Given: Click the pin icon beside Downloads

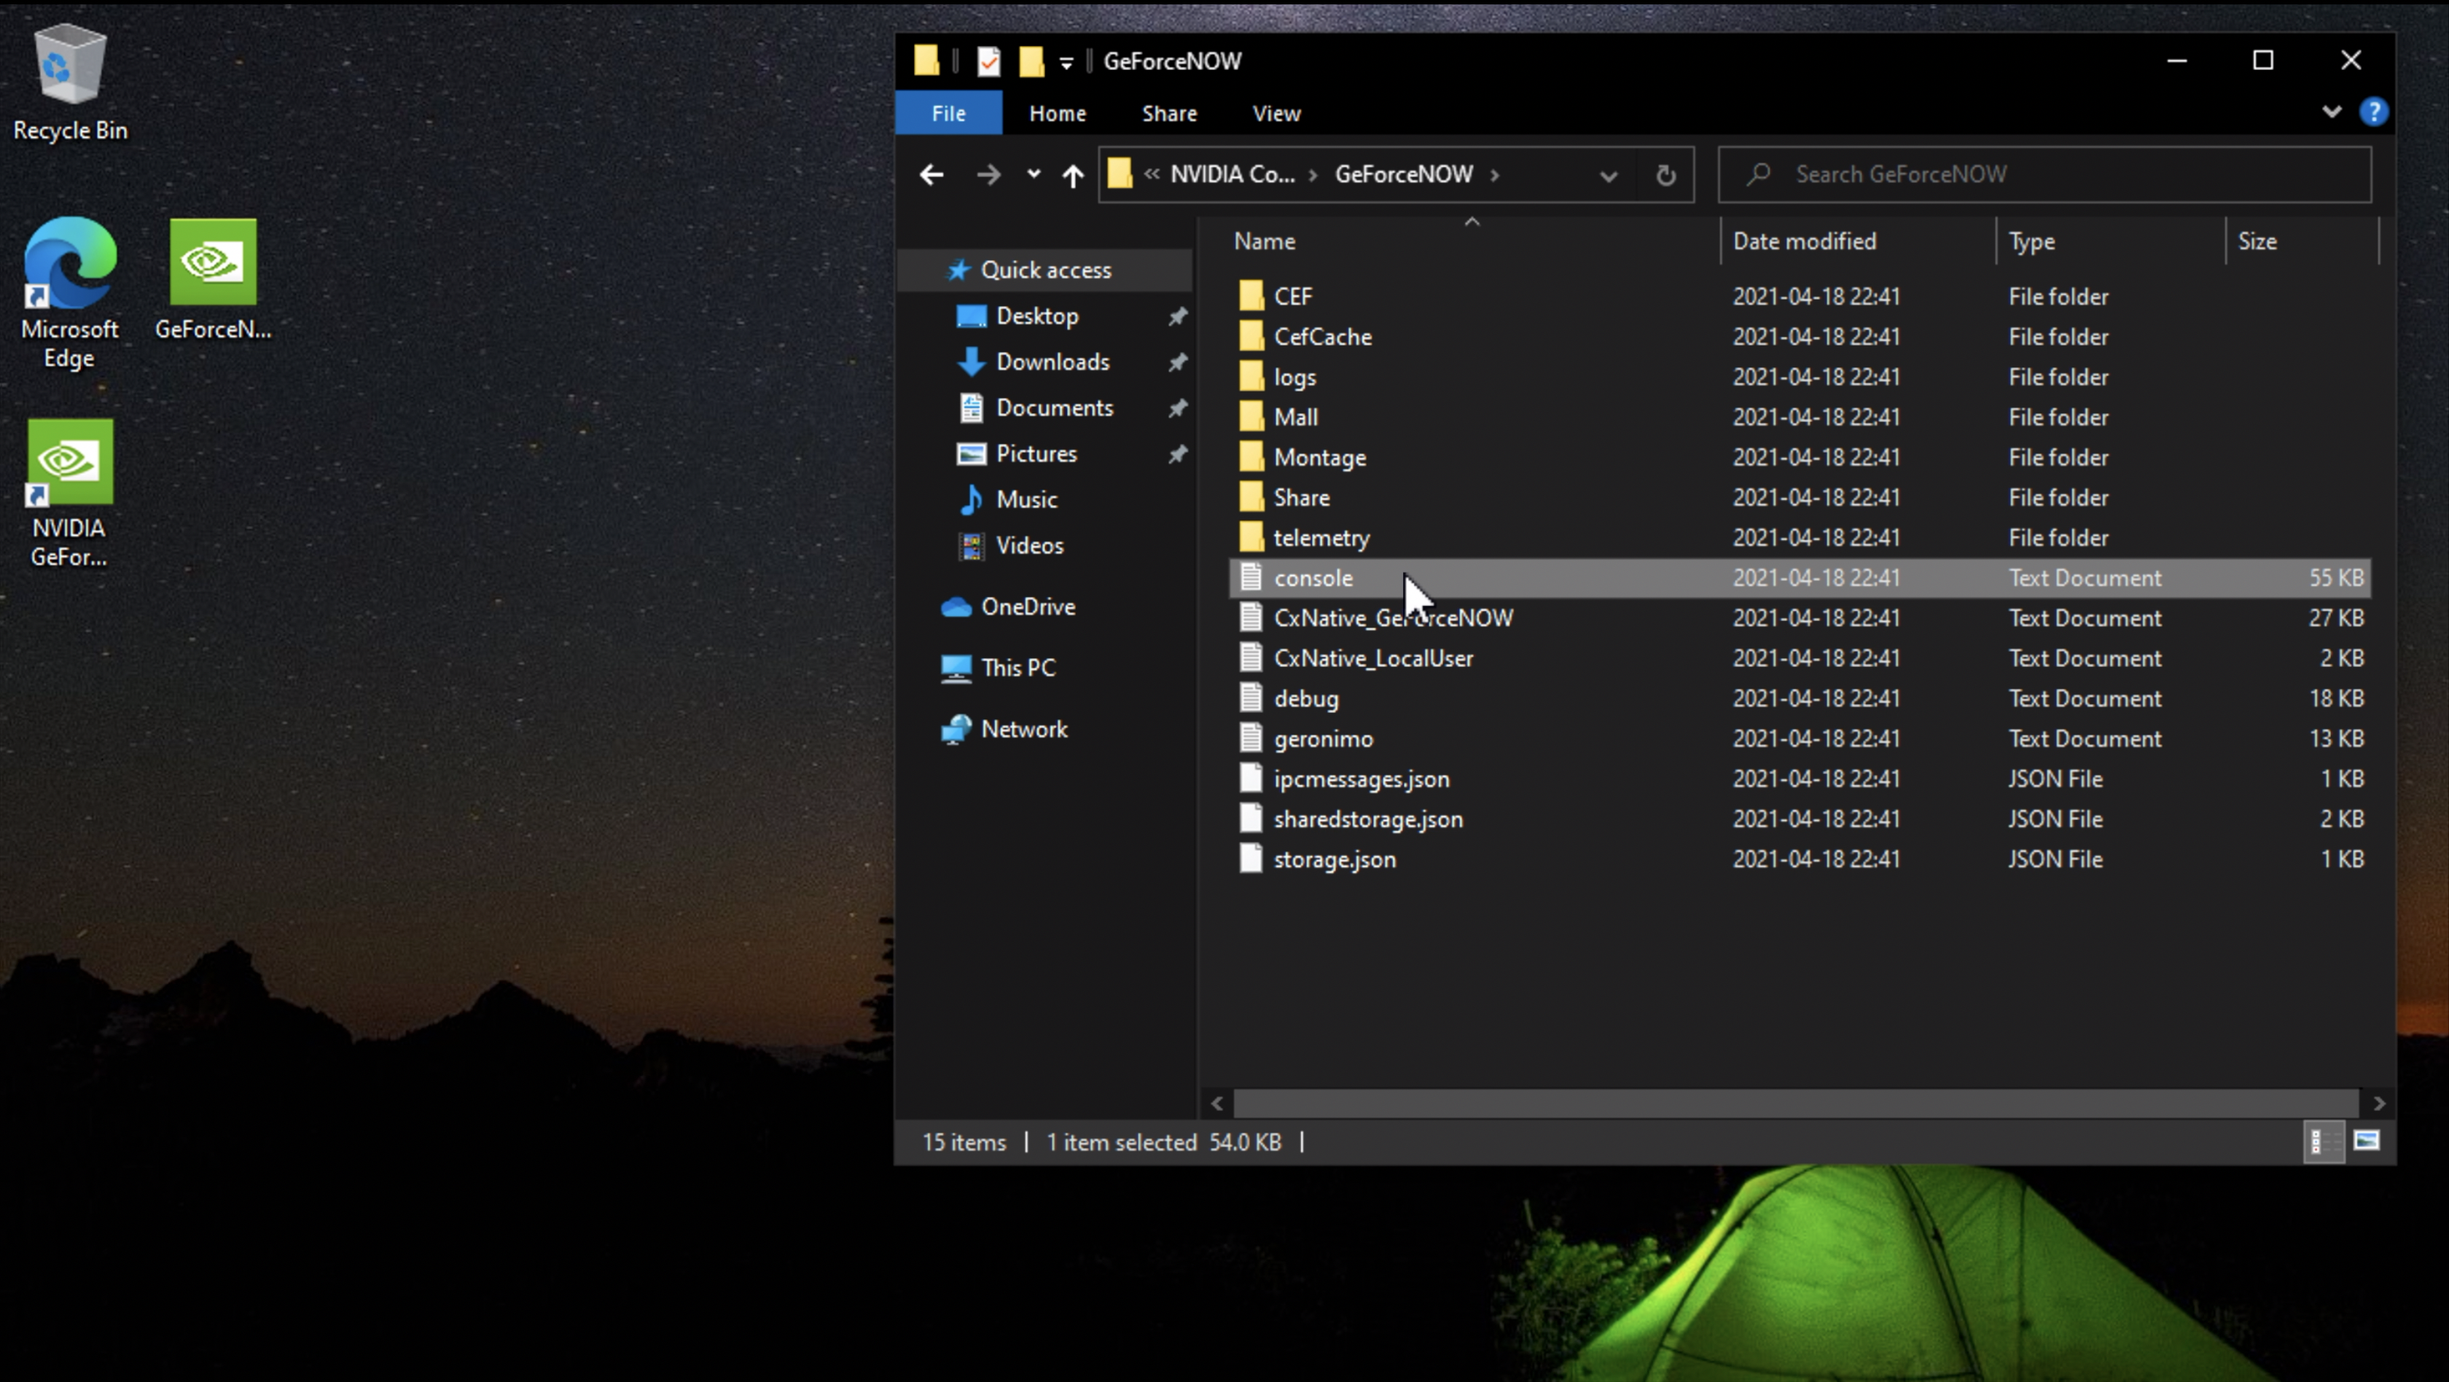Looking at the screenshot, I should point(1177,362).
